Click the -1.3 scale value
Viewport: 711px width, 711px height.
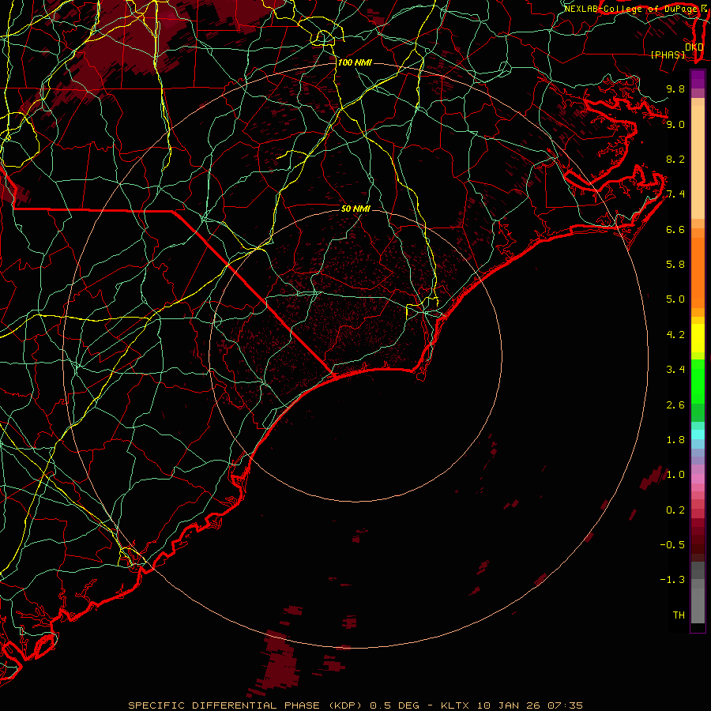click(672, 580)
